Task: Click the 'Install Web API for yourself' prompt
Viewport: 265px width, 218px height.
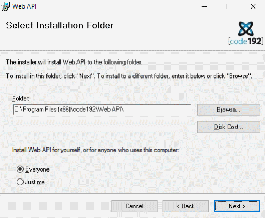Action: 96,150
